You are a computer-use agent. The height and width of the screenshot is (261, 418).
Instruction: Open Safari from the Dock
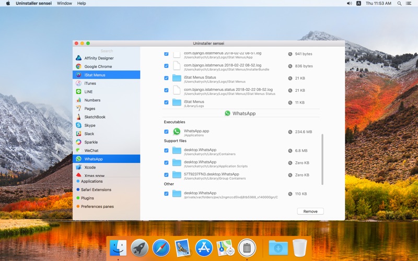click(x=161, y=247)
